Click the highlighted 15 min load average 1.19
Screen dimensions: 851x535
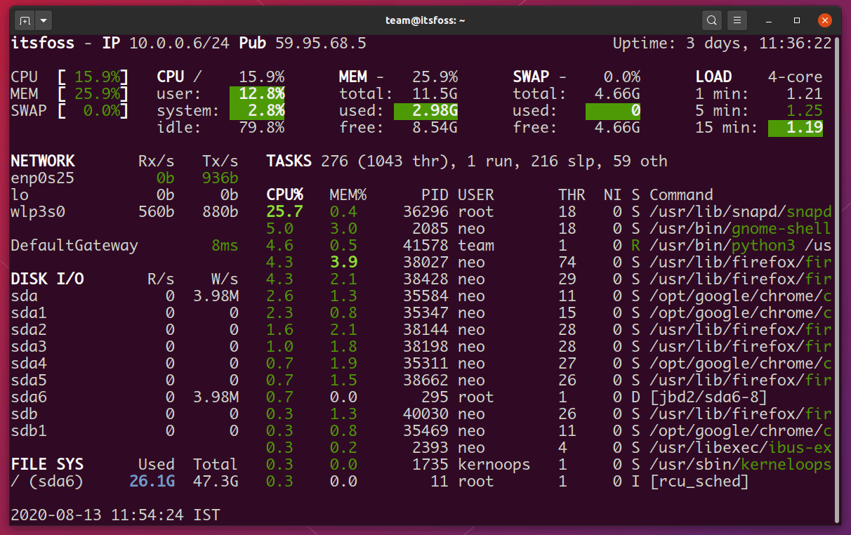tap(796, 127)
